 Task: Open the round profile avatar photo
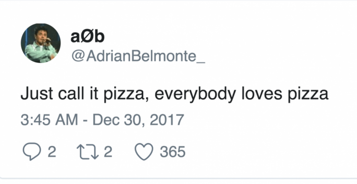(x=41, y=43)
